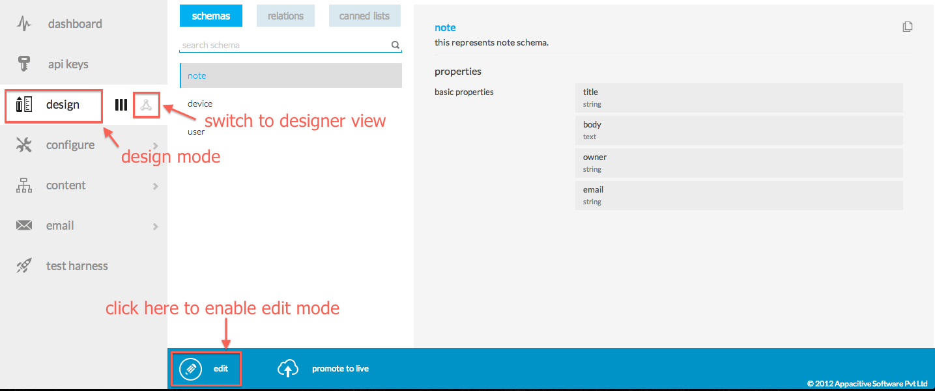Viewport: 935px width, 391px height.
Task: Expand the configure menu chevron
Action: tap(156, 146)
